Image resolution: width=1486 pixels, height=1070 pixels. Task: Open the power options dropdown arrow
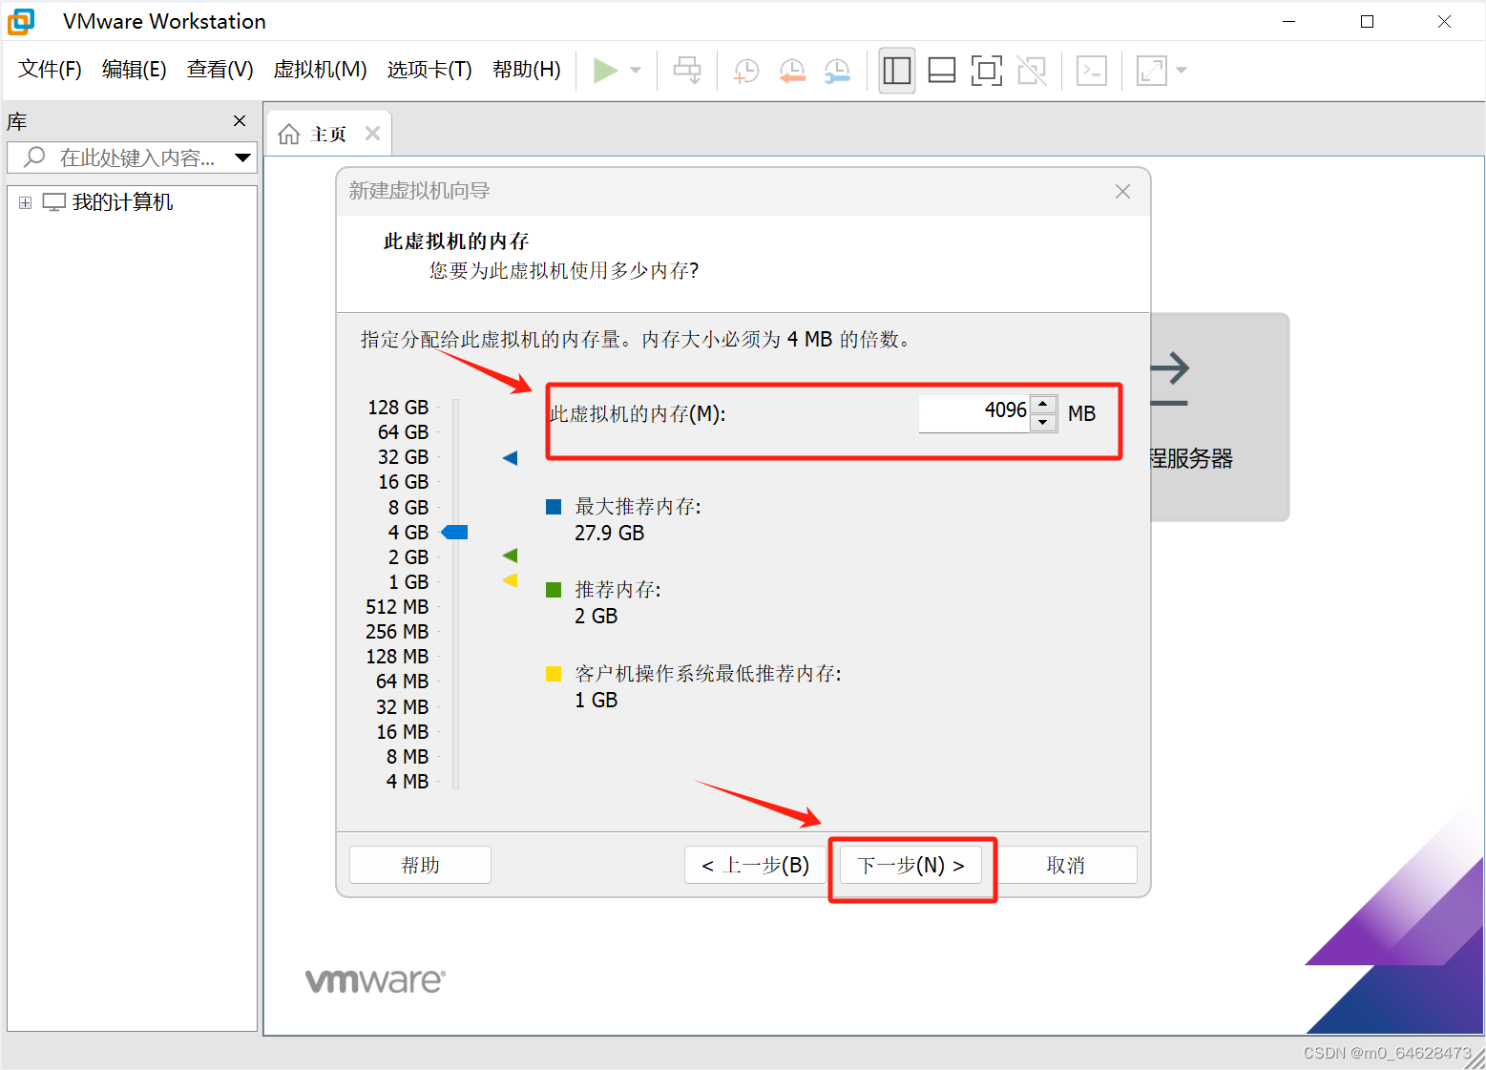[636, 71]
